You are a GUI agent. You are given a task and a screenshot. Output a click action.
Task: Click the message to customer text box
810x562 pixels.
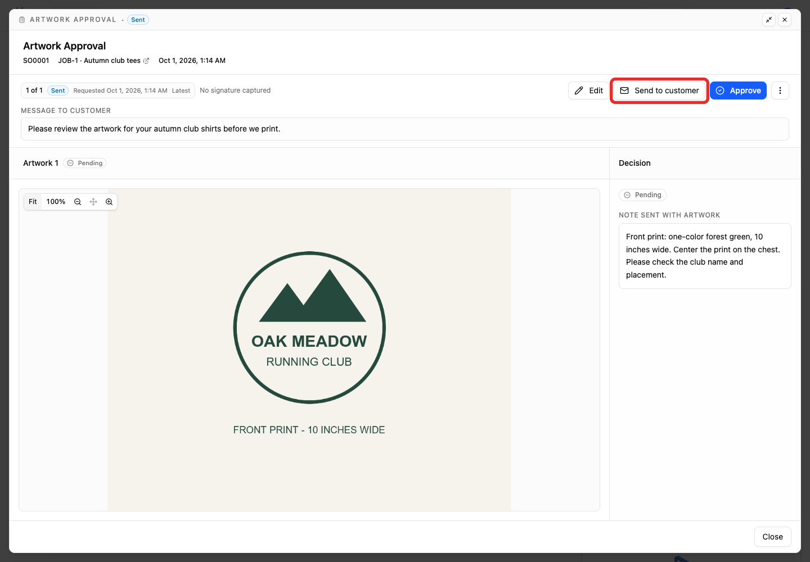click(x=405, y=129)
